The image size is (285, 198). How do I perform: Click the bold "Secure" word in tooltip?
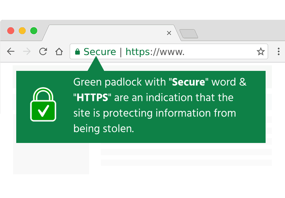(188, 82)
